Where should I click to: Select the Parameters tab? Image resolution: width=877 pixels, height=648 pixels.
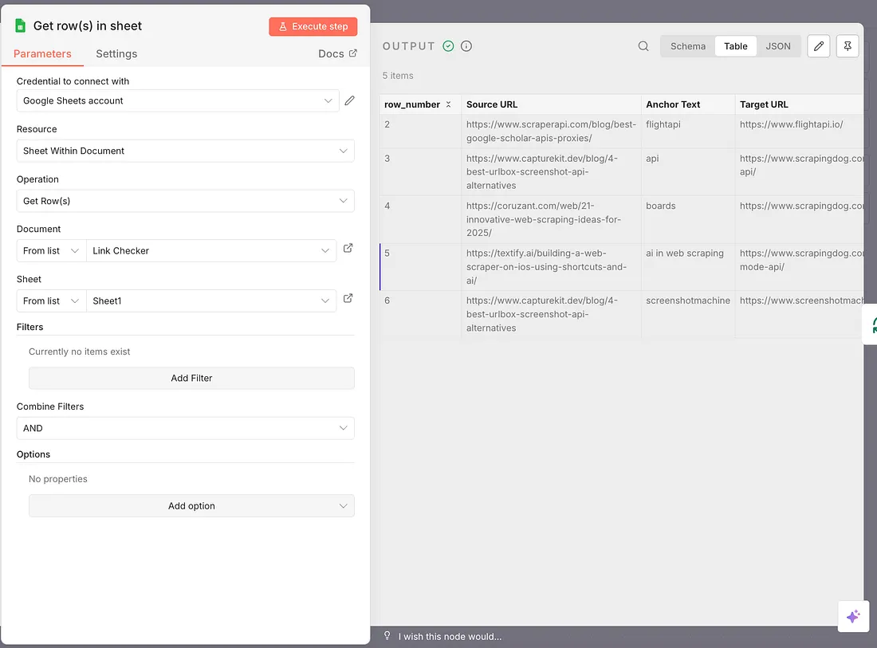[x=42, y=54]
